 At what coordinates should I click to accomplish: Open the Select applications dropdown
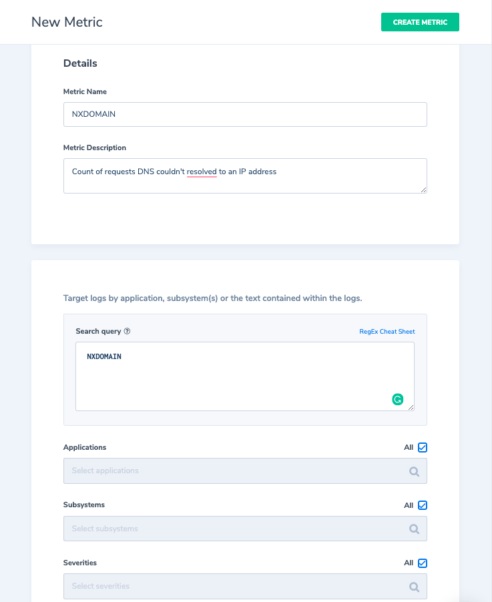pyautogui.click(x=245, y=471)
